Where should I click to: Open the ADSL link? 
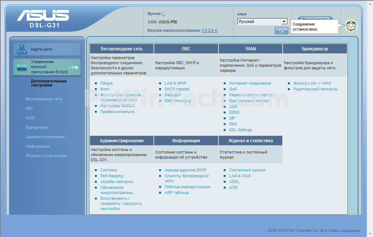pos(234,182)
